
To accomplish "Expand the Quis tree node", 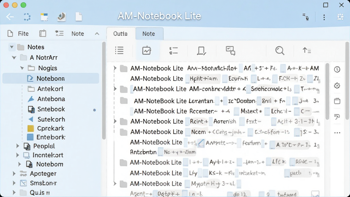I will tap(14, 192).
